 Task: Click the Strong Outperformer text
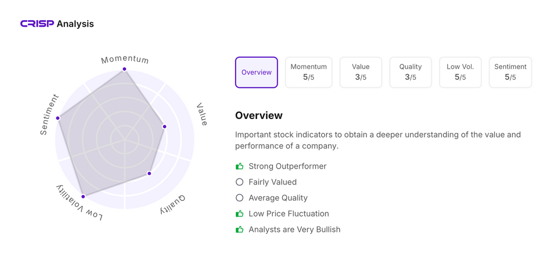pos(287,166)
